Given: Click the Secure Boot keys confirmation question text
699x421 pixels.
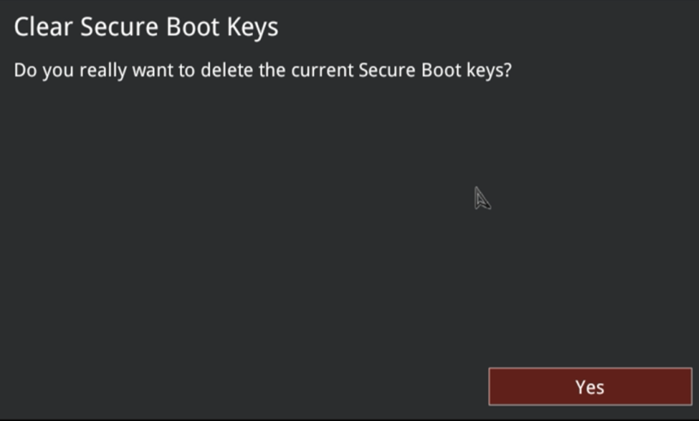Looking at the screenshot, I should coord(262,70).
